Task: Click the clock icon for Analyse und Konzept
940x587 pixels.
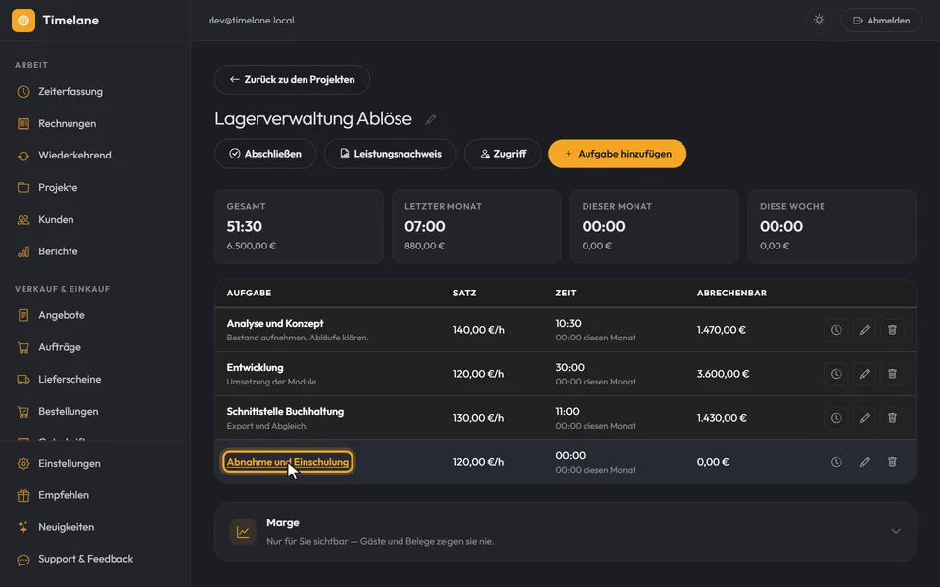Action: click(x=836, y=330)
